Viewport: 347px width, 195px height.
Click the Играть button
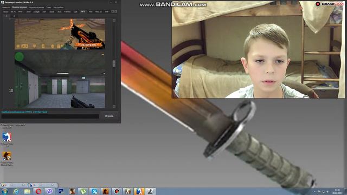[x=109, y=116]
